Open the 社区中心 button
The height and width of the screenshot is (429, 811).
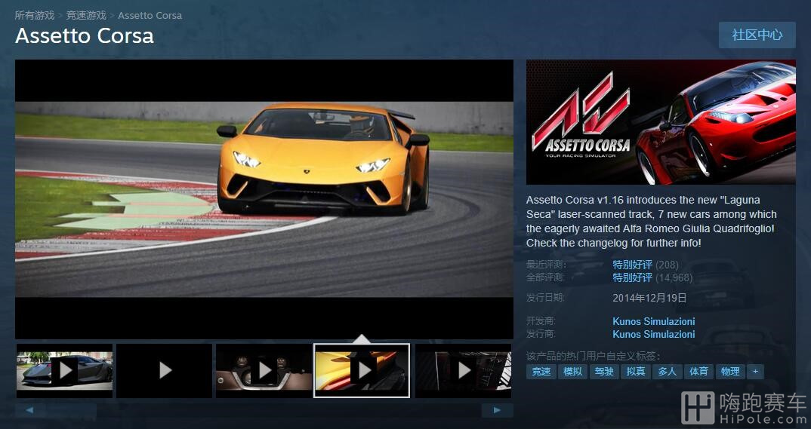757,35
